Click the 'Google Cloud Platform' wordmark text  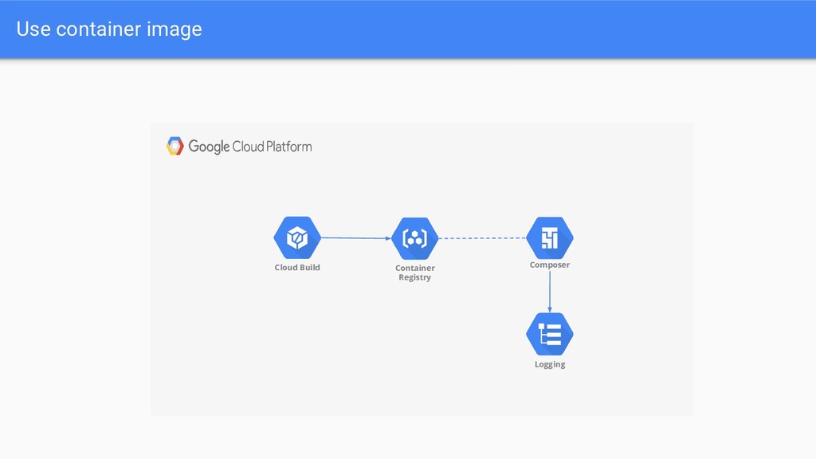(x=250, y=147)
